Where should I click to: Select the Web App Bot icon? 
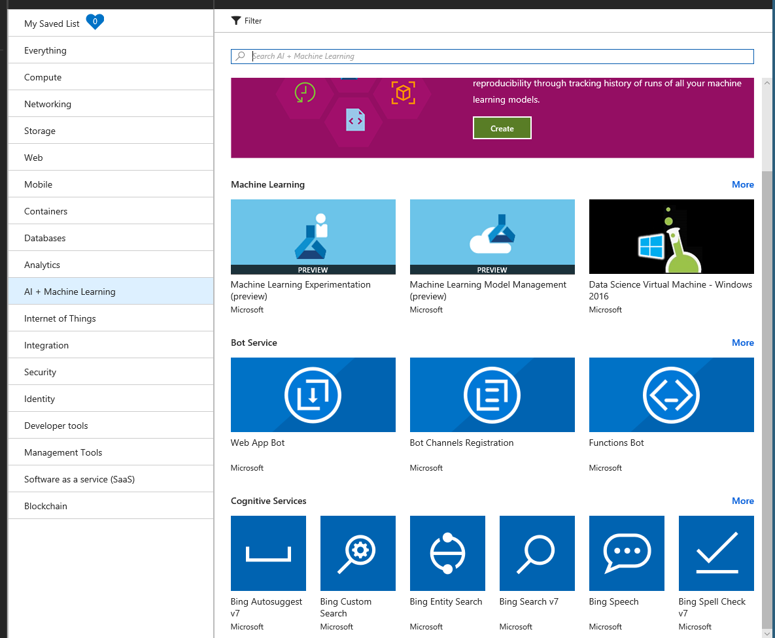(x=313, y=395)
